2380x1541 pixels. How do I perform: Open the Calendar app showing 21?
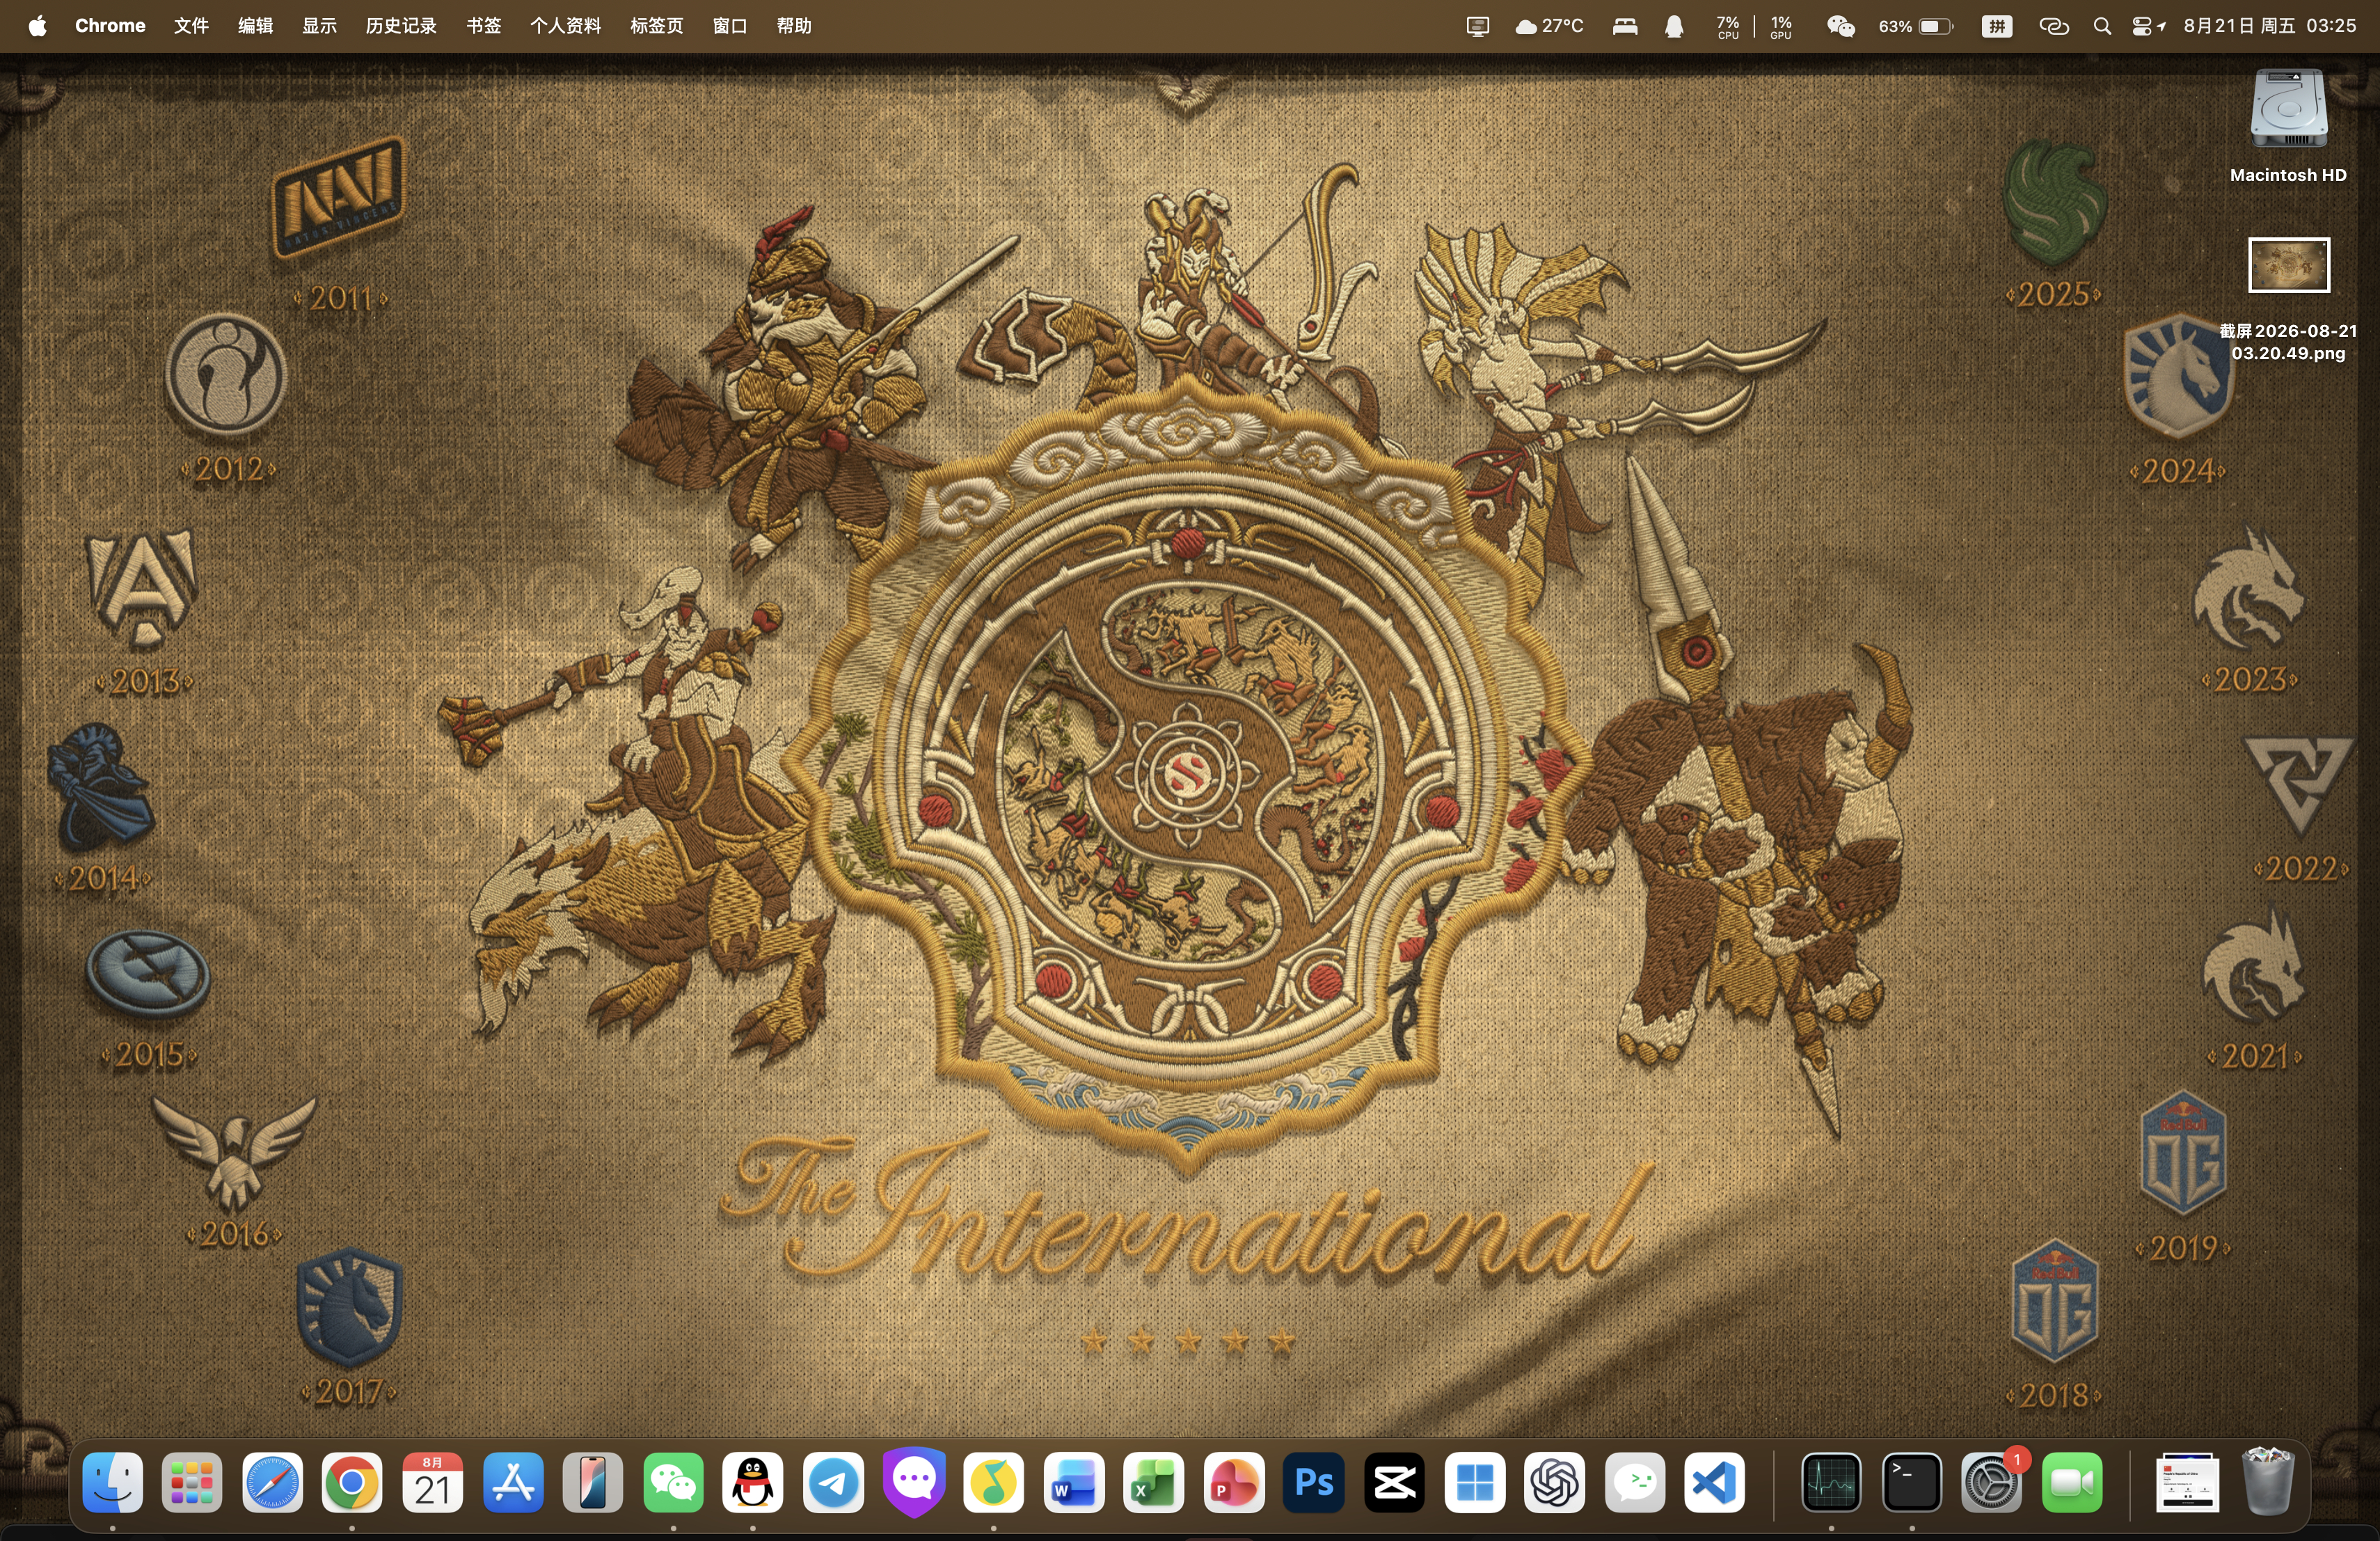coord(432,1482)
